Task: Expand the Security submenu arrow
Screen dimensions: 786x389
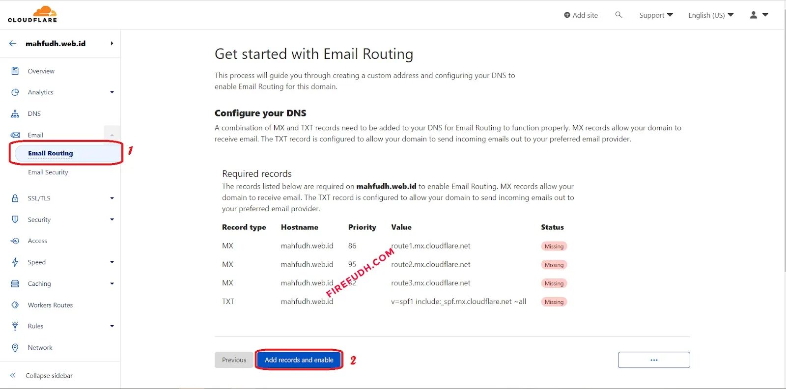Action: coord(112,220)
